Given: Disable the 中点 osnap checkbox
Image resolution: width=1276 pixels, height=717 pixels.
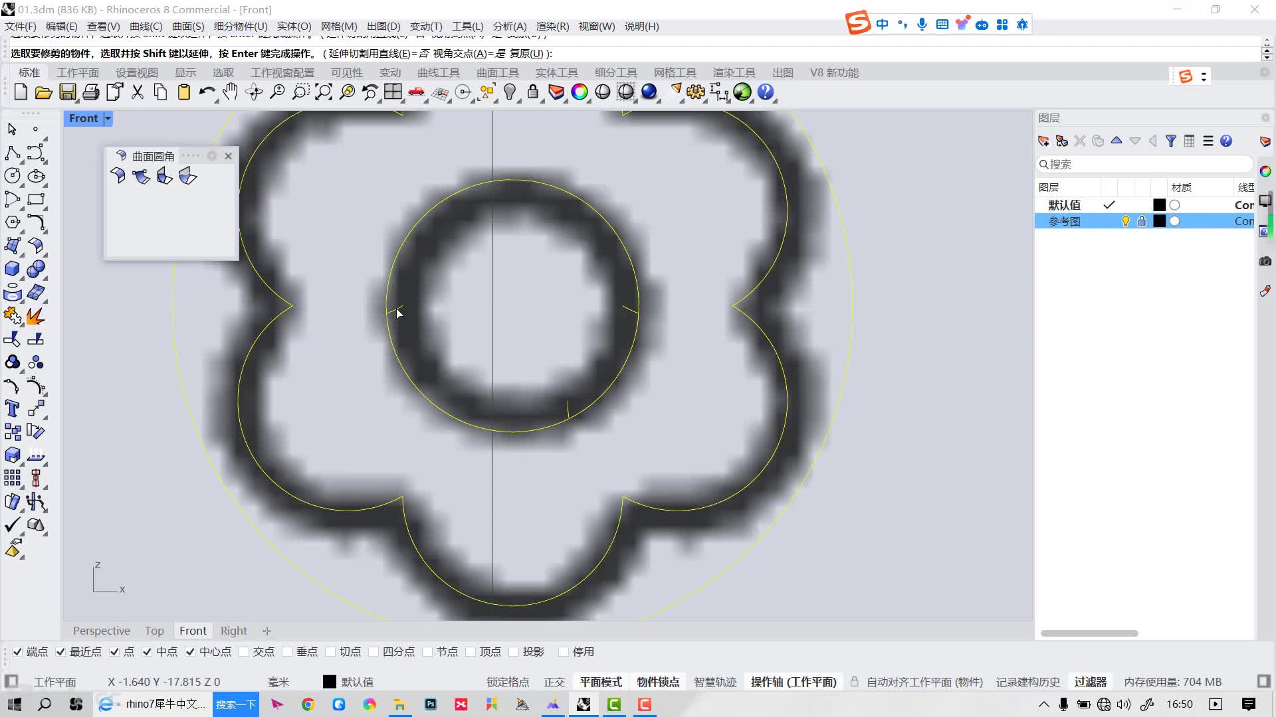Looking at the screenshot, I should coord(147,652).
